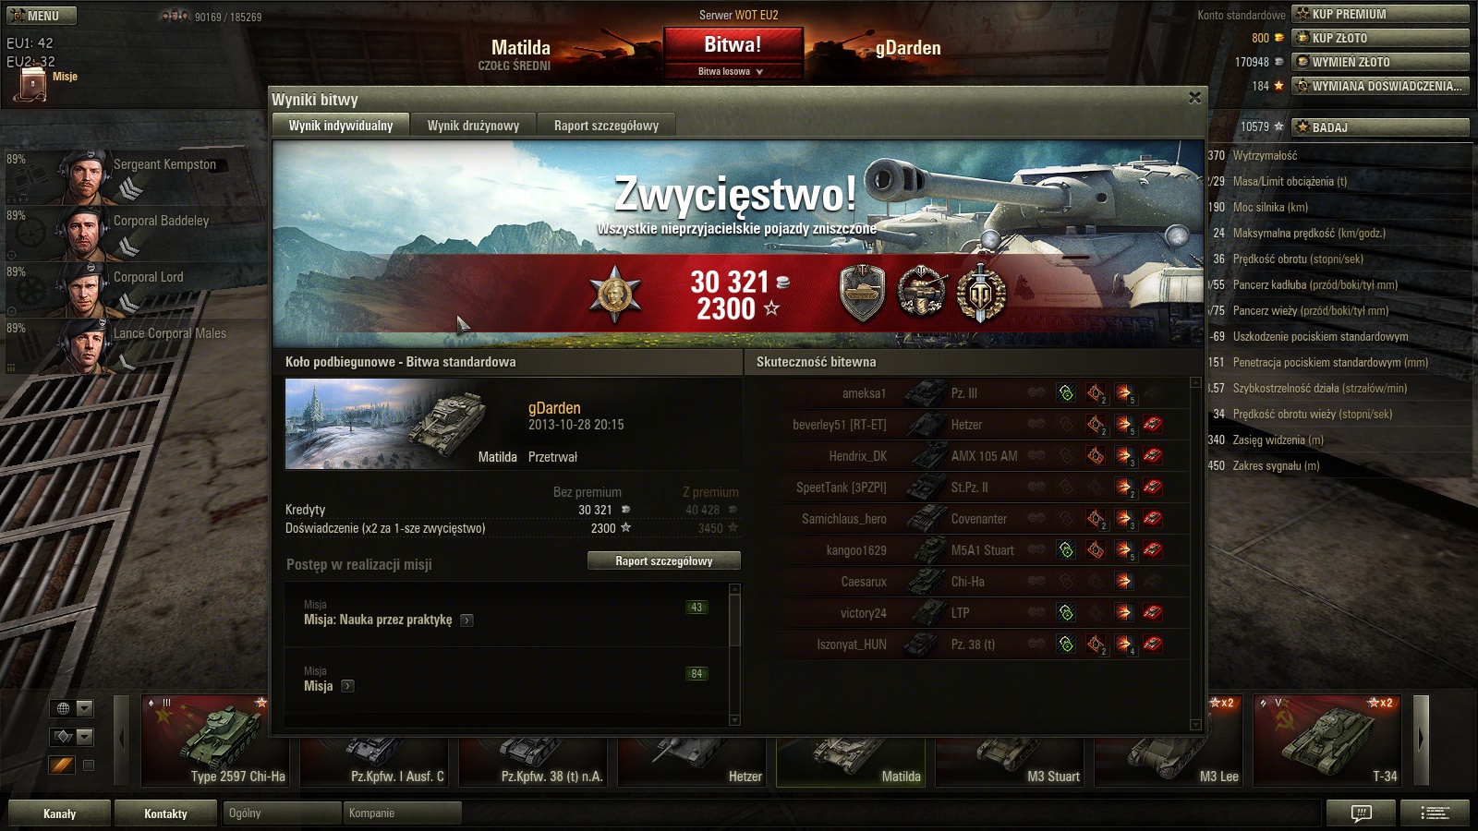The height and width of the screenshot is (831, 1478).
Task: Switch to the Wynik drużynowy tab
Action: (x=473, y=126)
